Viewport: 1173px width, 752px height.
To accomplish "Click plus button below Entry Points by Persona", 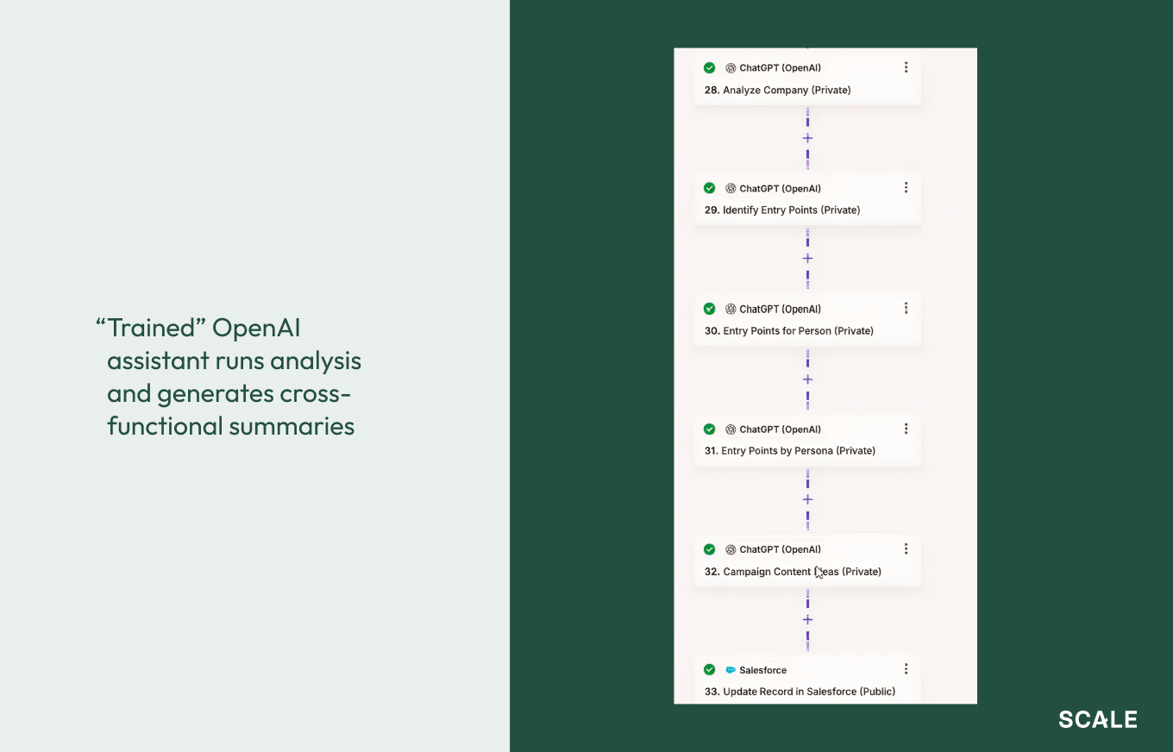I will 807,499.
